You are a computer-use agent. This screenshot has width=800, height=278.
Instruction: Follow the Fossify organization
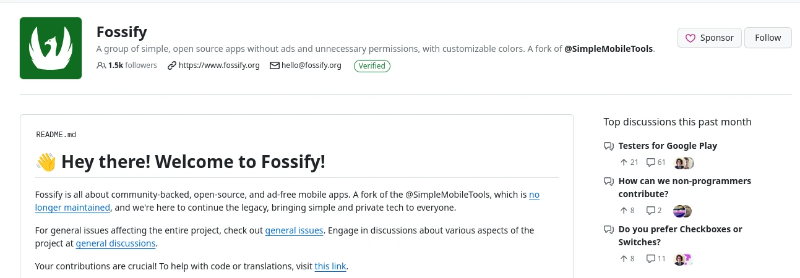point(768,38)
